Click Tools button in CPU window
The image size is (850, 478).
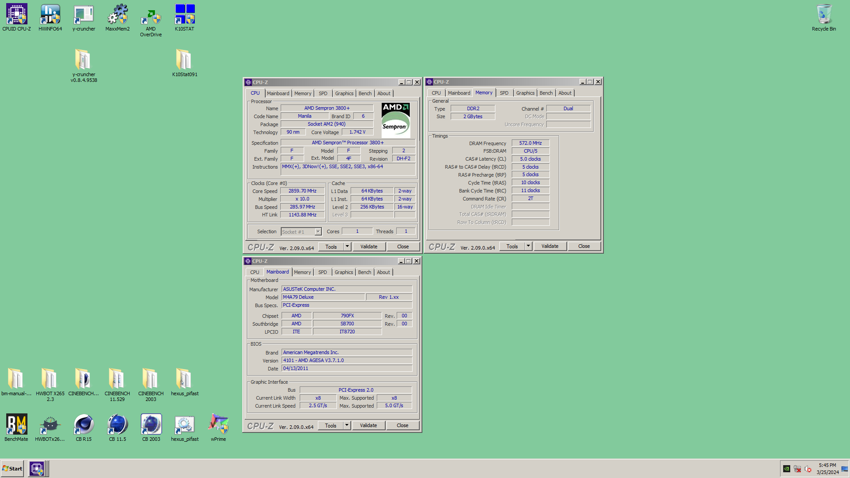331,247
